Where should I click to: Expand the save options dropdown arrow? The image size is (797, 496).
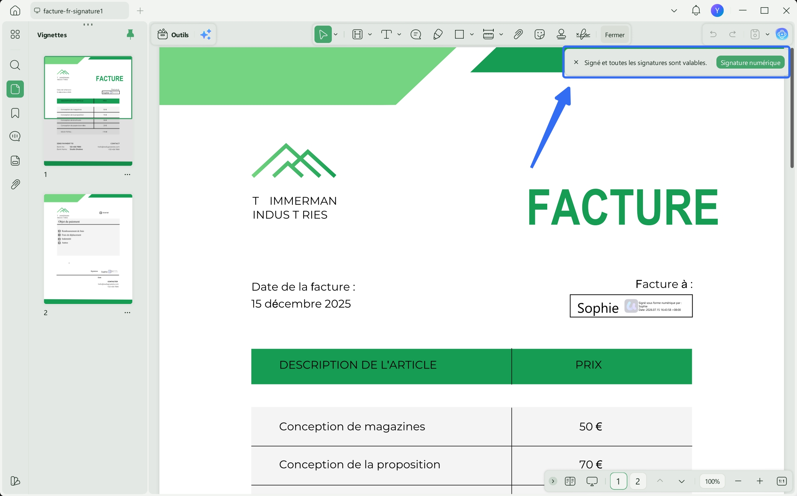coord(768,35)
